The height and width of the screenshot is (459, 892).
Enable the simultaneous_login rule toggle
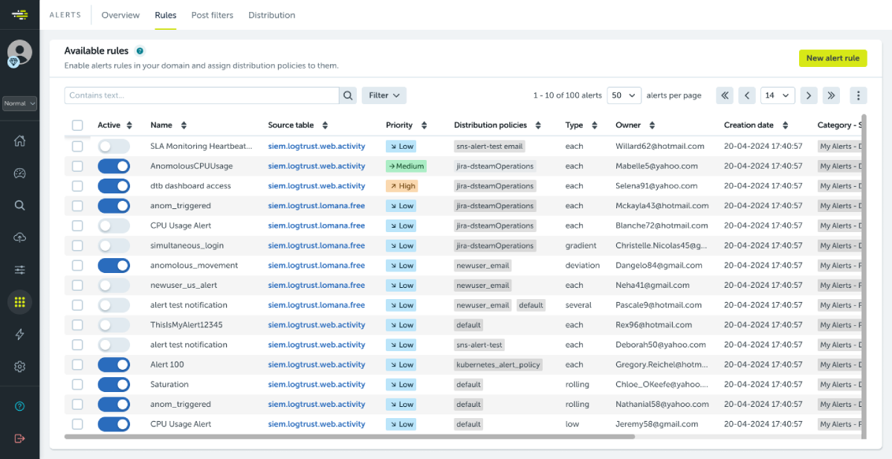click(114, 245)
